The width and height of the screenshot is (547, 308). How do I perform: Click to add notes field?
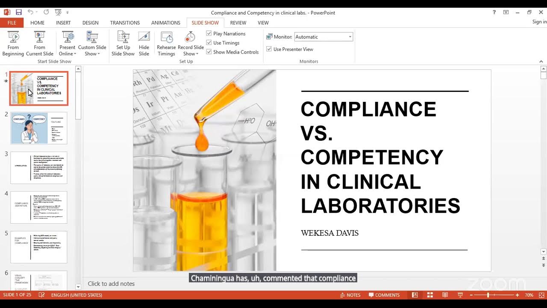pyautogui.click(x=111, y=284)
